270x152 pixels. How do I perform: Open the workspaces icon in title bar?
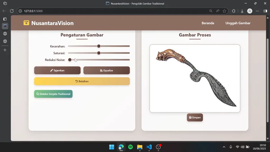point(5,3)
